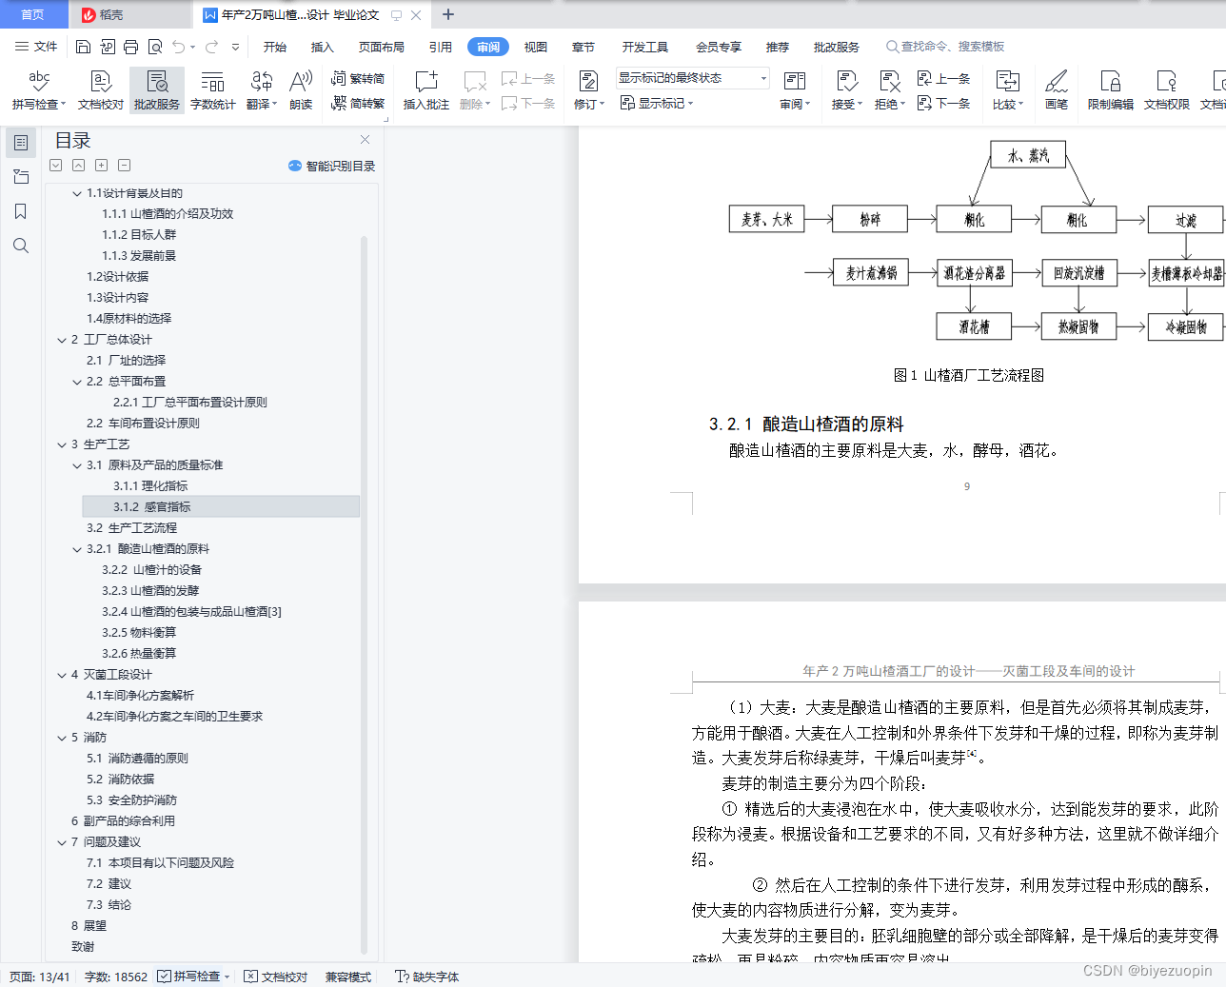The image size is (1226, 987).
Task: Open the 显示标记的最终状态 dropdown
Action: coord(692,78)
